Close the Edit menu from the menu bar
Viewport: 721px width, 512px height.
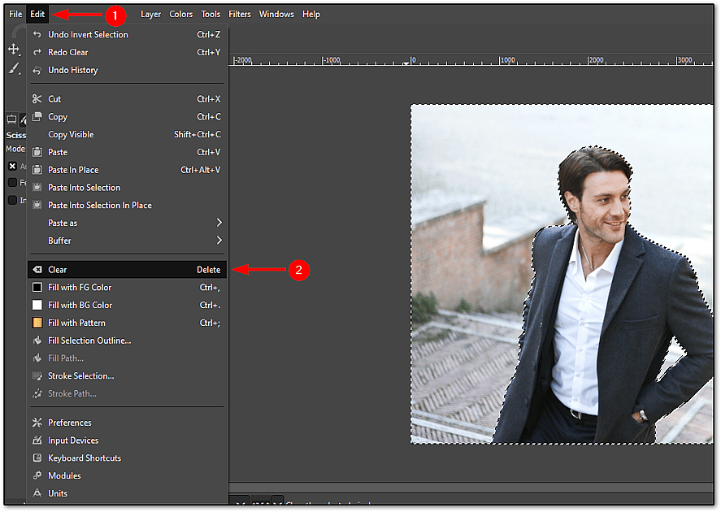(37, 15)
